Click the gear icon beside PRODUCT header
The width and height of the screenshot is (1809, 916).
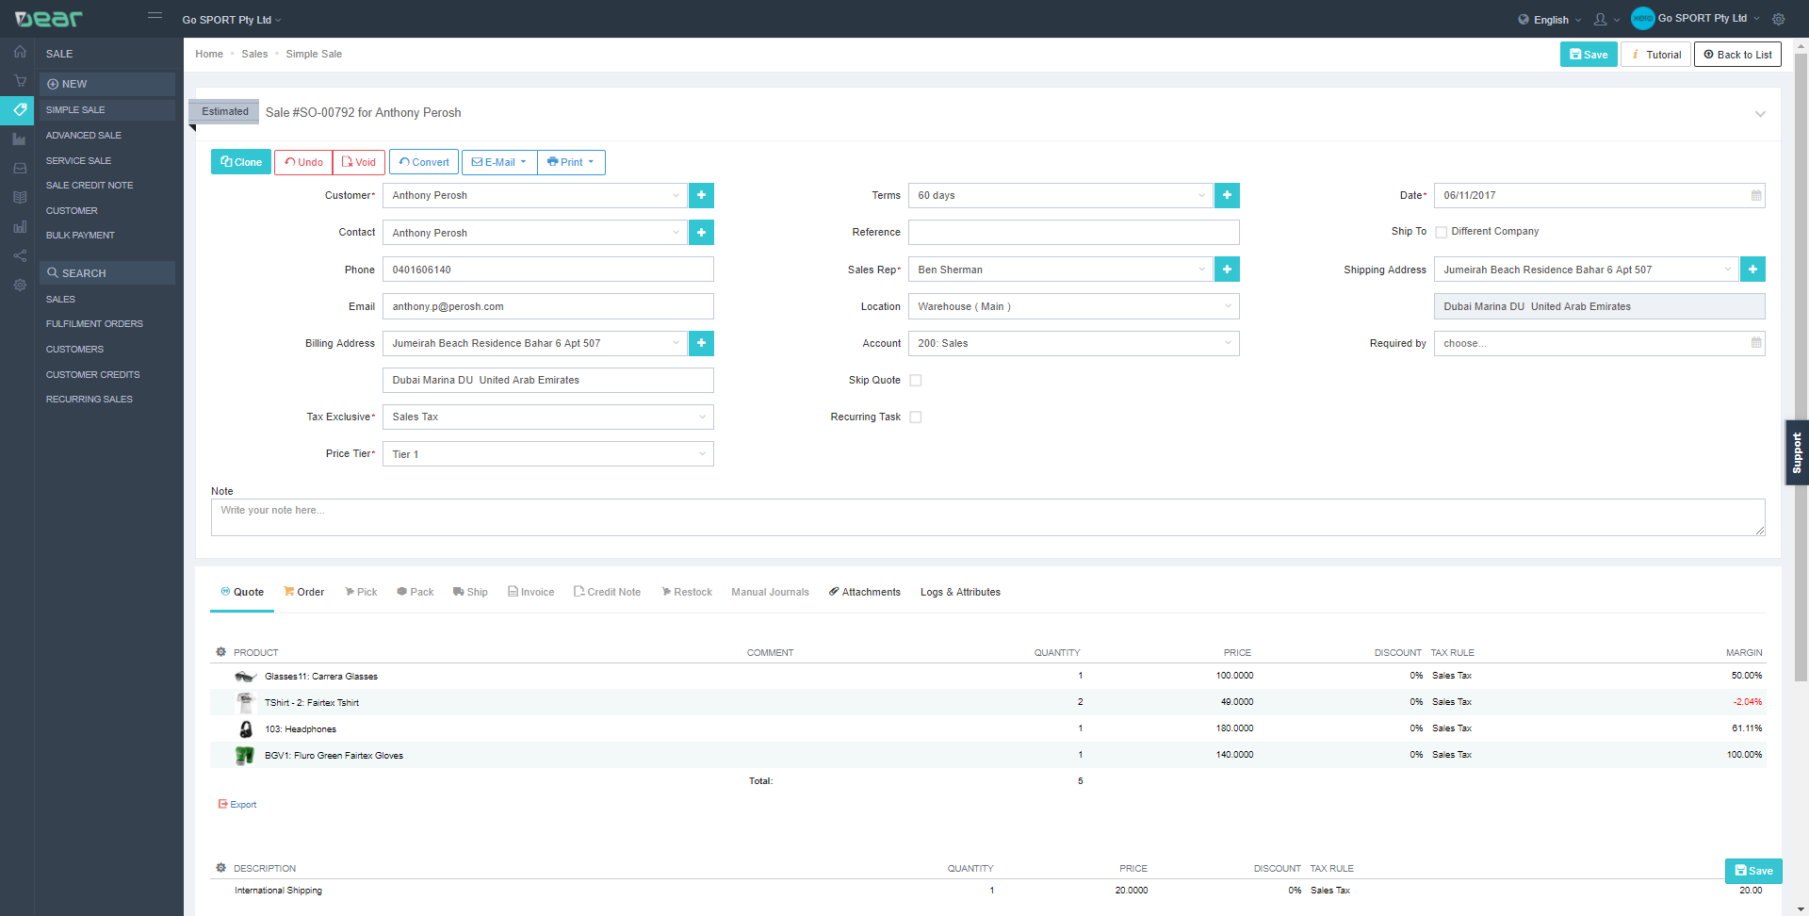[221, 652]
